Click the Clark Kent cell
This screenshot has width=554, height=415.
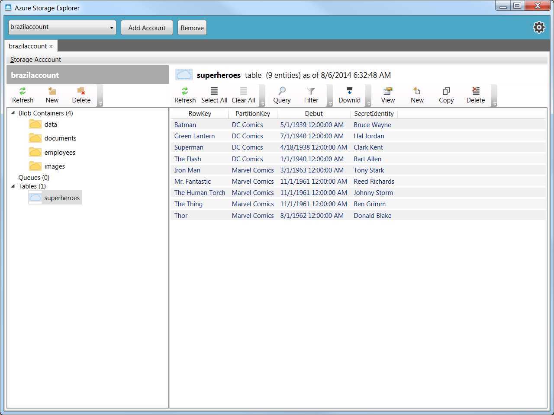tap(368, 147)
